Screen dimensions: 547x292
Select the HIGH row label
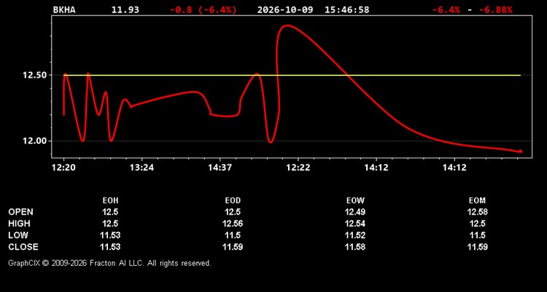click(19, 223)
